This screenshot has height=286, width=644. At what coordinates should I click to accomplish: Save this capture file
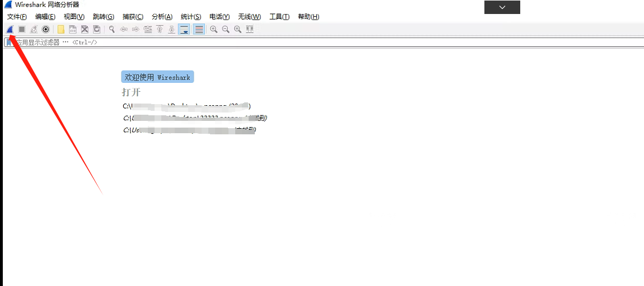pyautogui.click(x=73, y=29)
